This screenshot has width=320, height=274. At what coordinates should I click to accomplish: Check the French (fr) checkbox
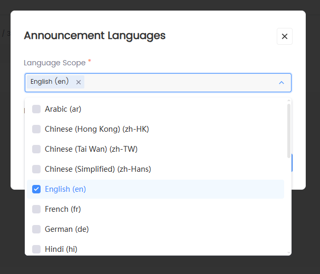point(36,209)
